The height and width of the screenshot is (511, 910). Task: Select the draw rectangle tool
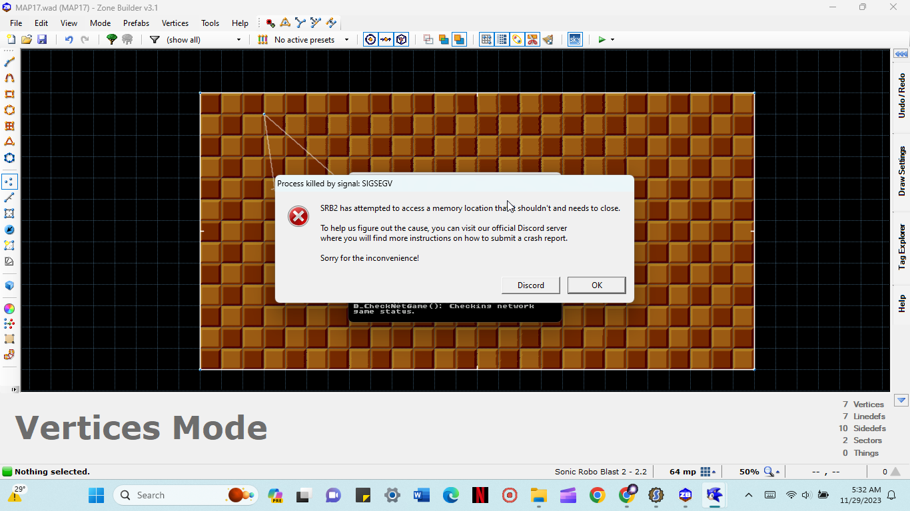[x=9, y=94]
